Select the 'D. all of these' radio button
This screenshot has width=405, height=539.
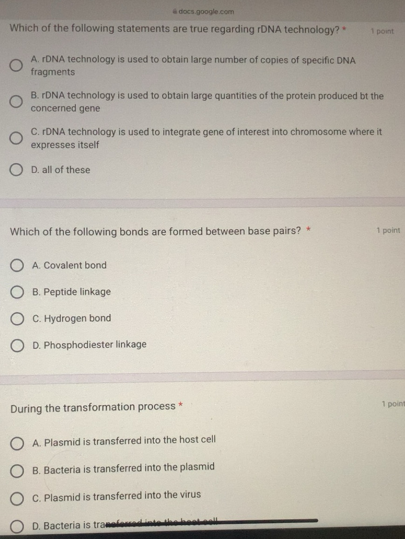16,170
